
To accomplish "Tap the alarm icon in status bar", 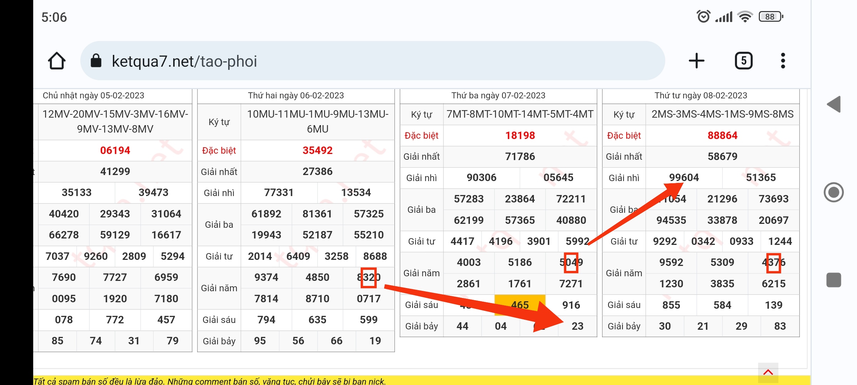I will tap(703, 17).
